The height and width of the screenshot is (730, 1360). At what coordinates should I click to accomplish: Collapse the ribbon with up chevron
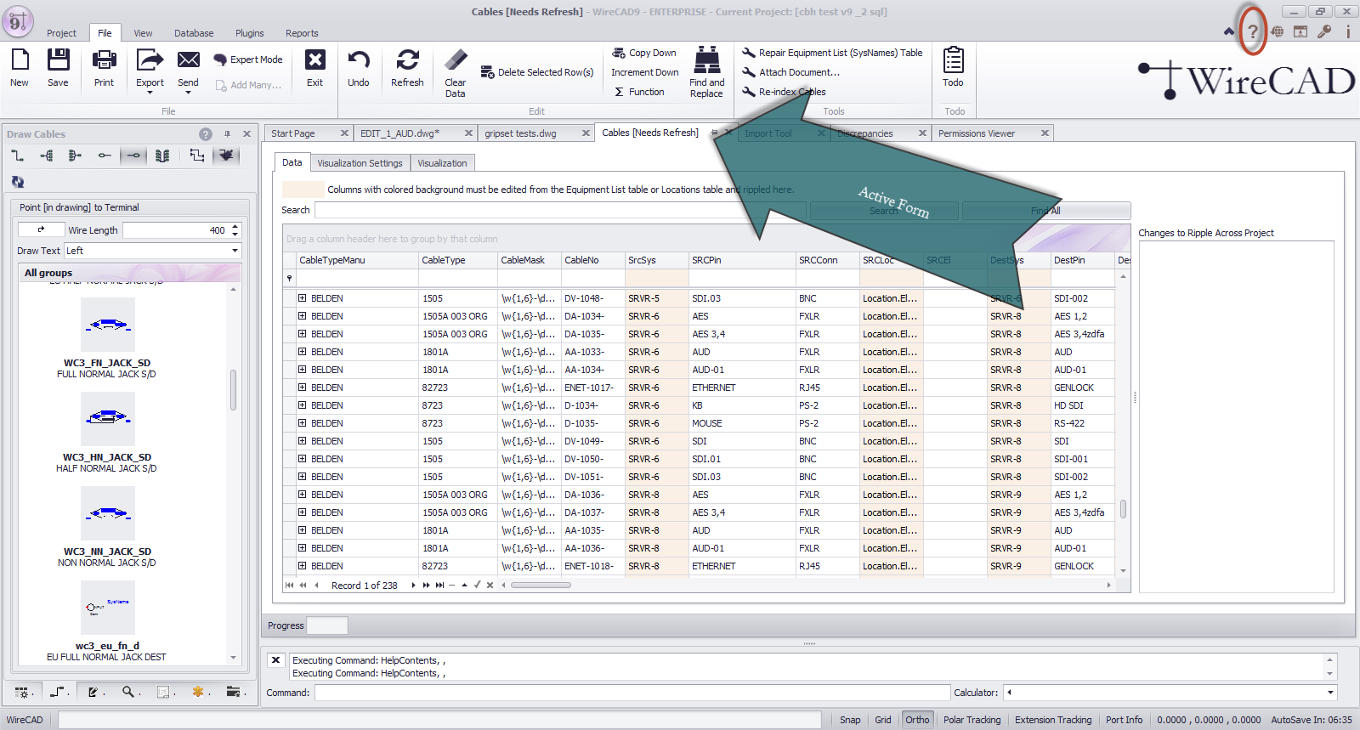[1228, 31]
